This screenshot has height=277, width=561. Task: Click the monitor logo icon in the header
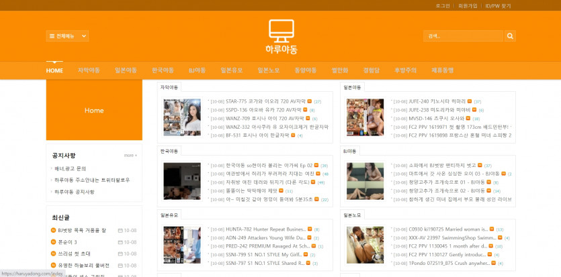tap(281, 30)
